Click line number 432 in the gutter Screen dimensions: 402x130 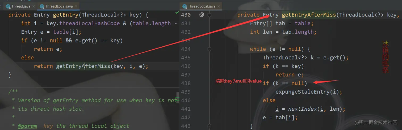coord(186,32)
